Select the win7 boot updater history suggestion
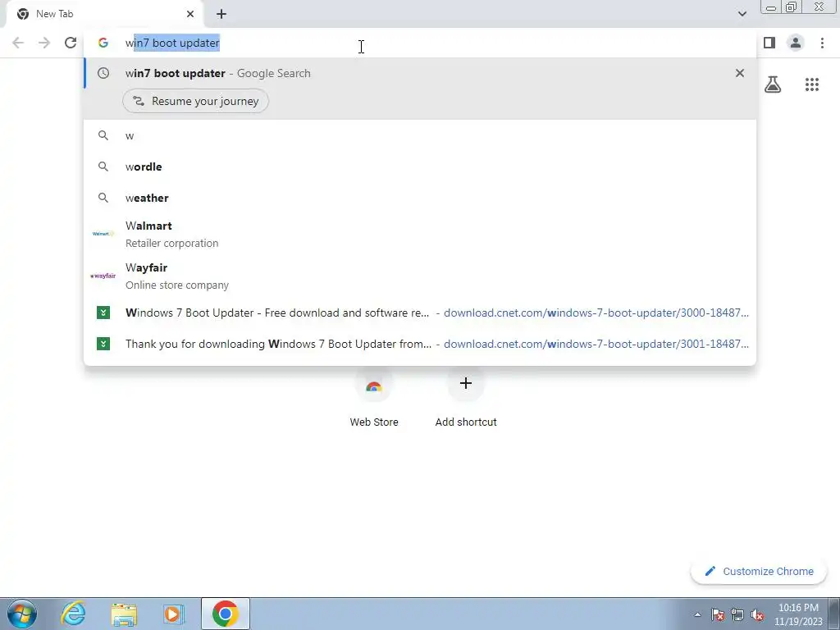Viewport: 840px width, 630px height. [x=420, y=73]
